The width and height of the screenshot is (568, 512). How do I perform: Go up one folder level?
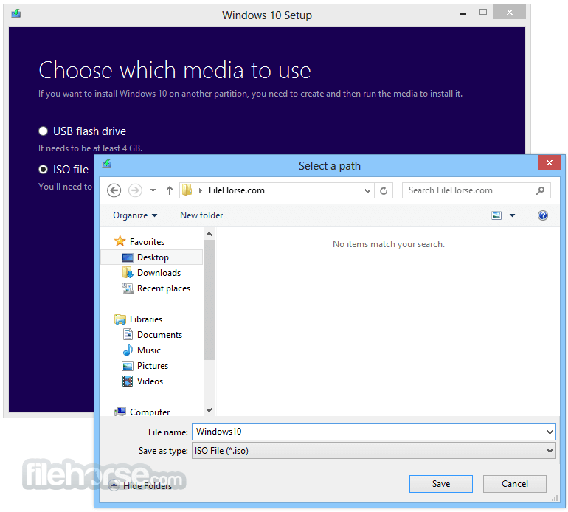tap(169, 190)
